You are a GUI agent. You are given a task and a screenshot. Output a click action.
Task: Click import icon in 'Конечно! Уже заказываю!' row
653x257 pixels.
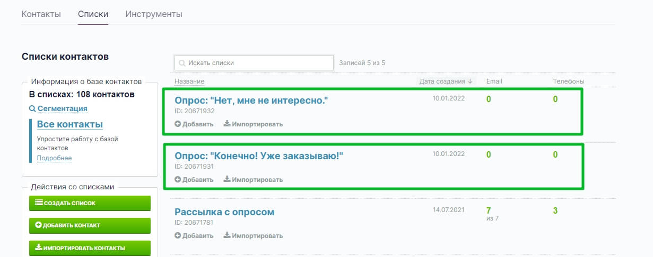[x=227, y=180]
